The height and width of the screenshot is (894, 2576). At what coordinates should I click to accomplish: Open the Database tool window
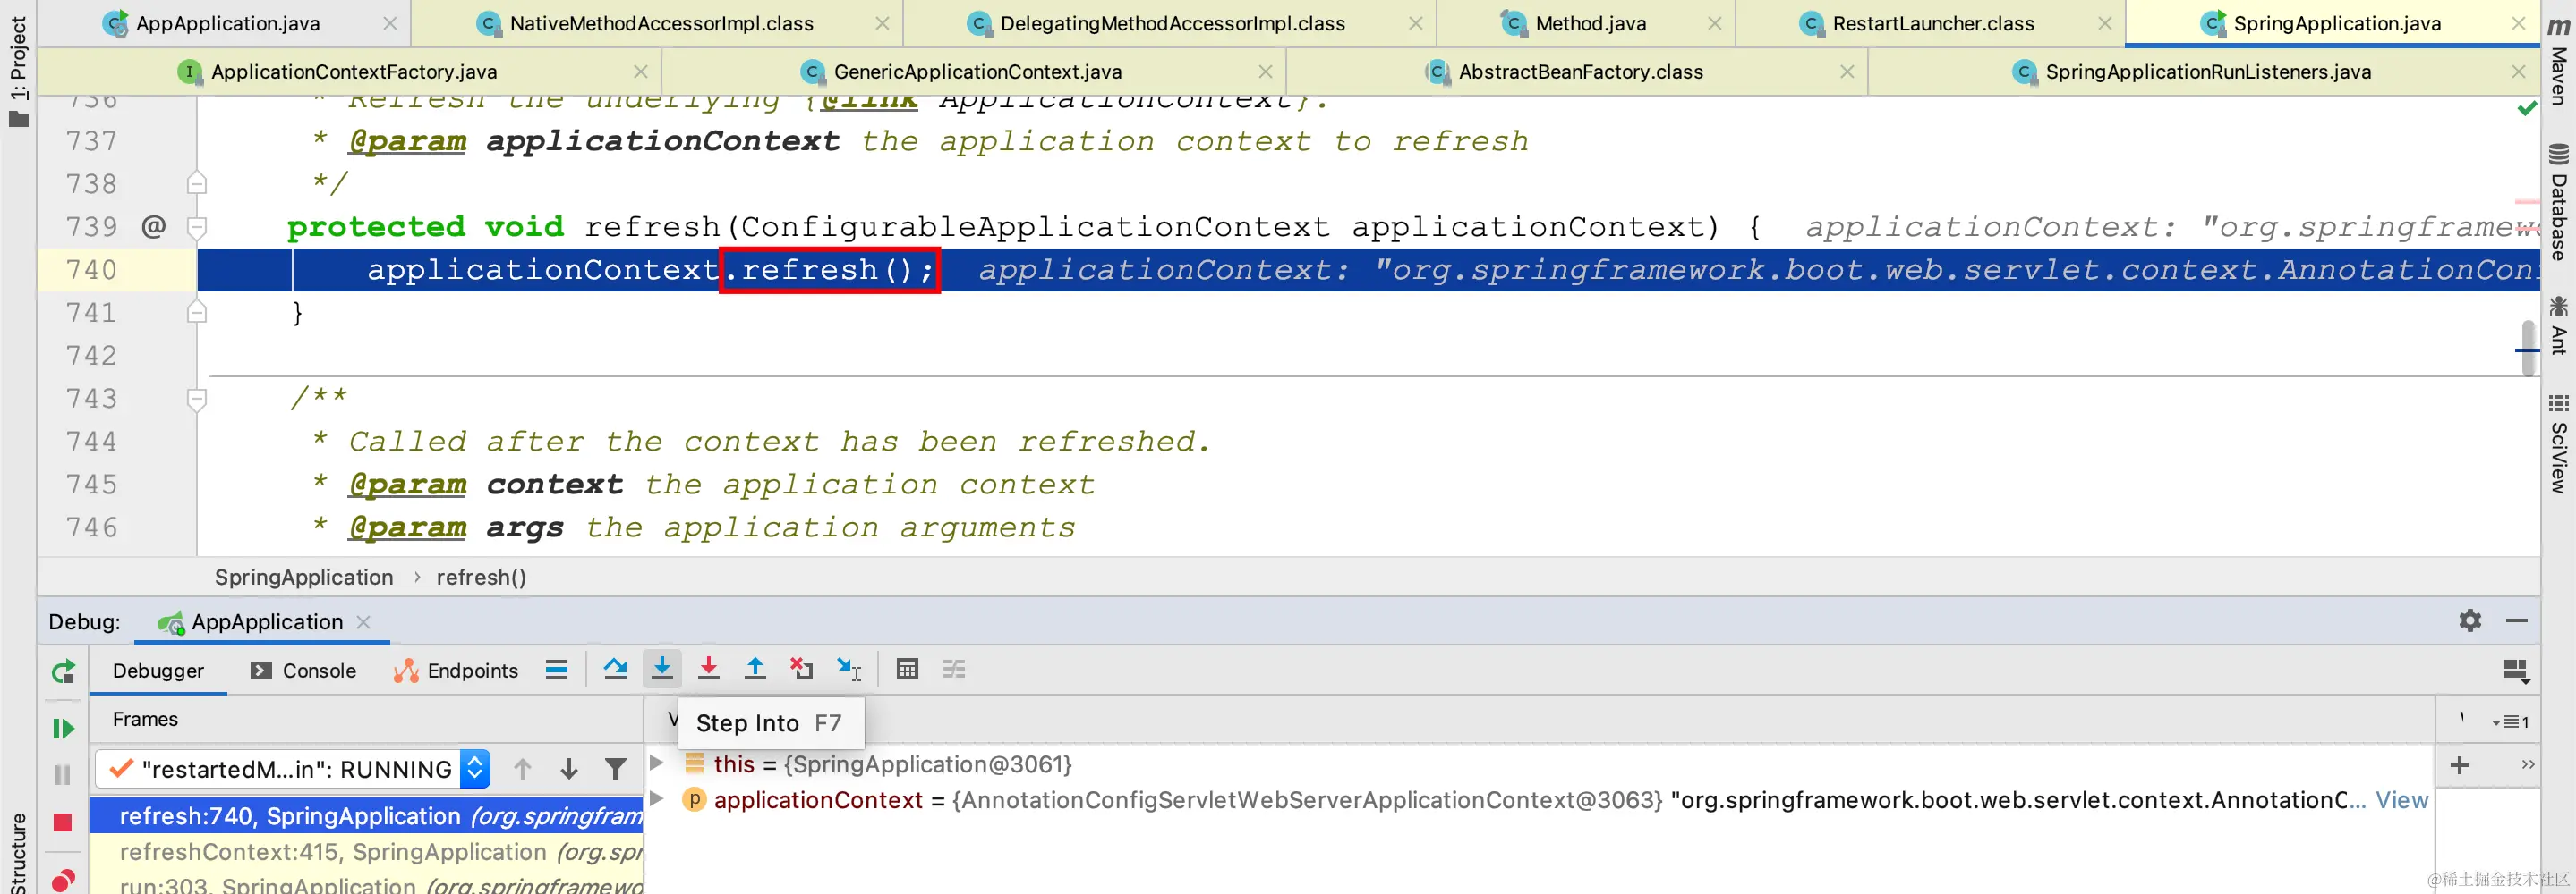(x=2559, y=202)
